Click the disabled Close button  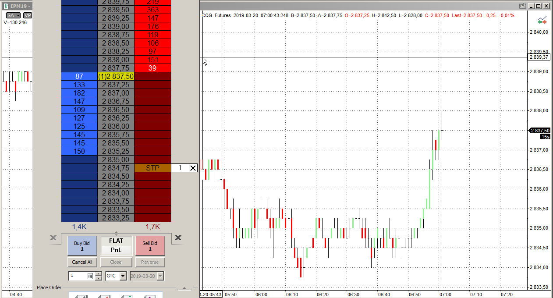pyautogui.click(x=116, y=262)
